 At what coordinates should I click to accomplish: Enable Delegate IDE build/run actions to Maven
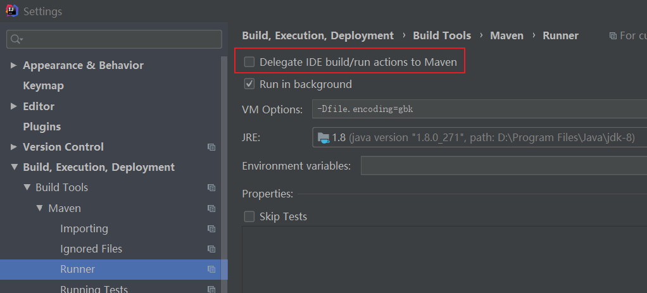coord(249,62)
